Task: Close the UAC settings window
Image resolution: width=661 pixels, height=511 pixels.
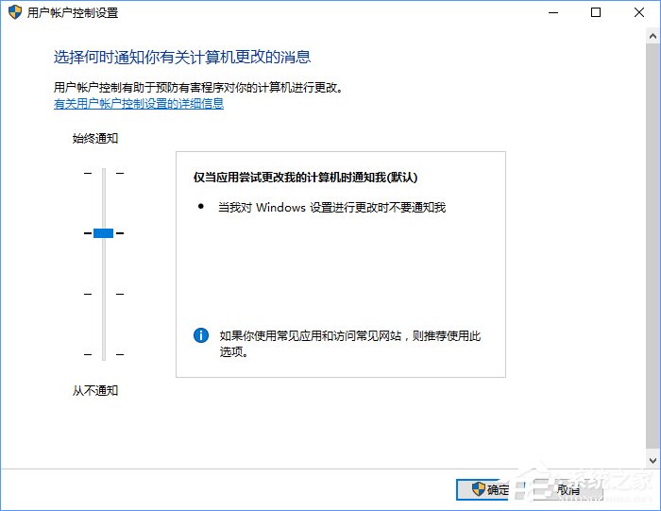Action: 639,12
